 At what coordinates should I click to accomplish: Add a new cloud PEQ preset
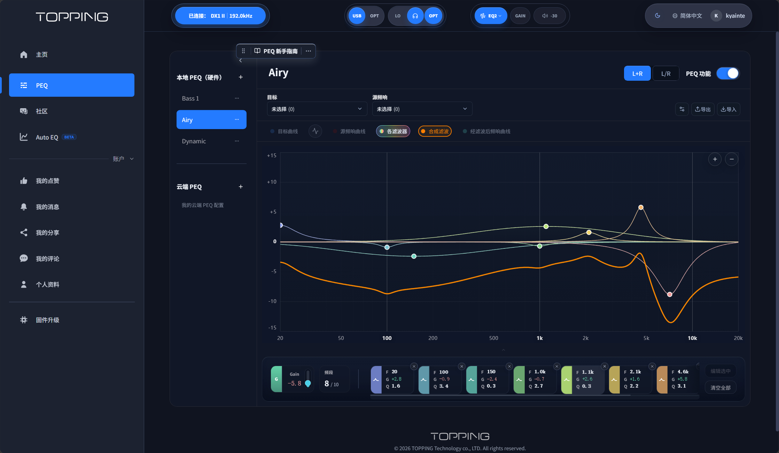click(x=241, y=187)
